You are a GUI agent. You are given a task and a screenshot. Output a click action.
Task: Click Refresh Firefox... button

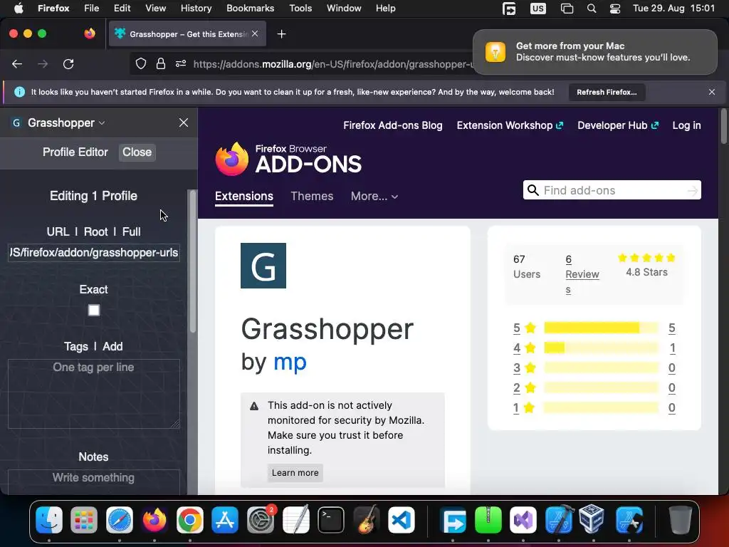[607, 92]
